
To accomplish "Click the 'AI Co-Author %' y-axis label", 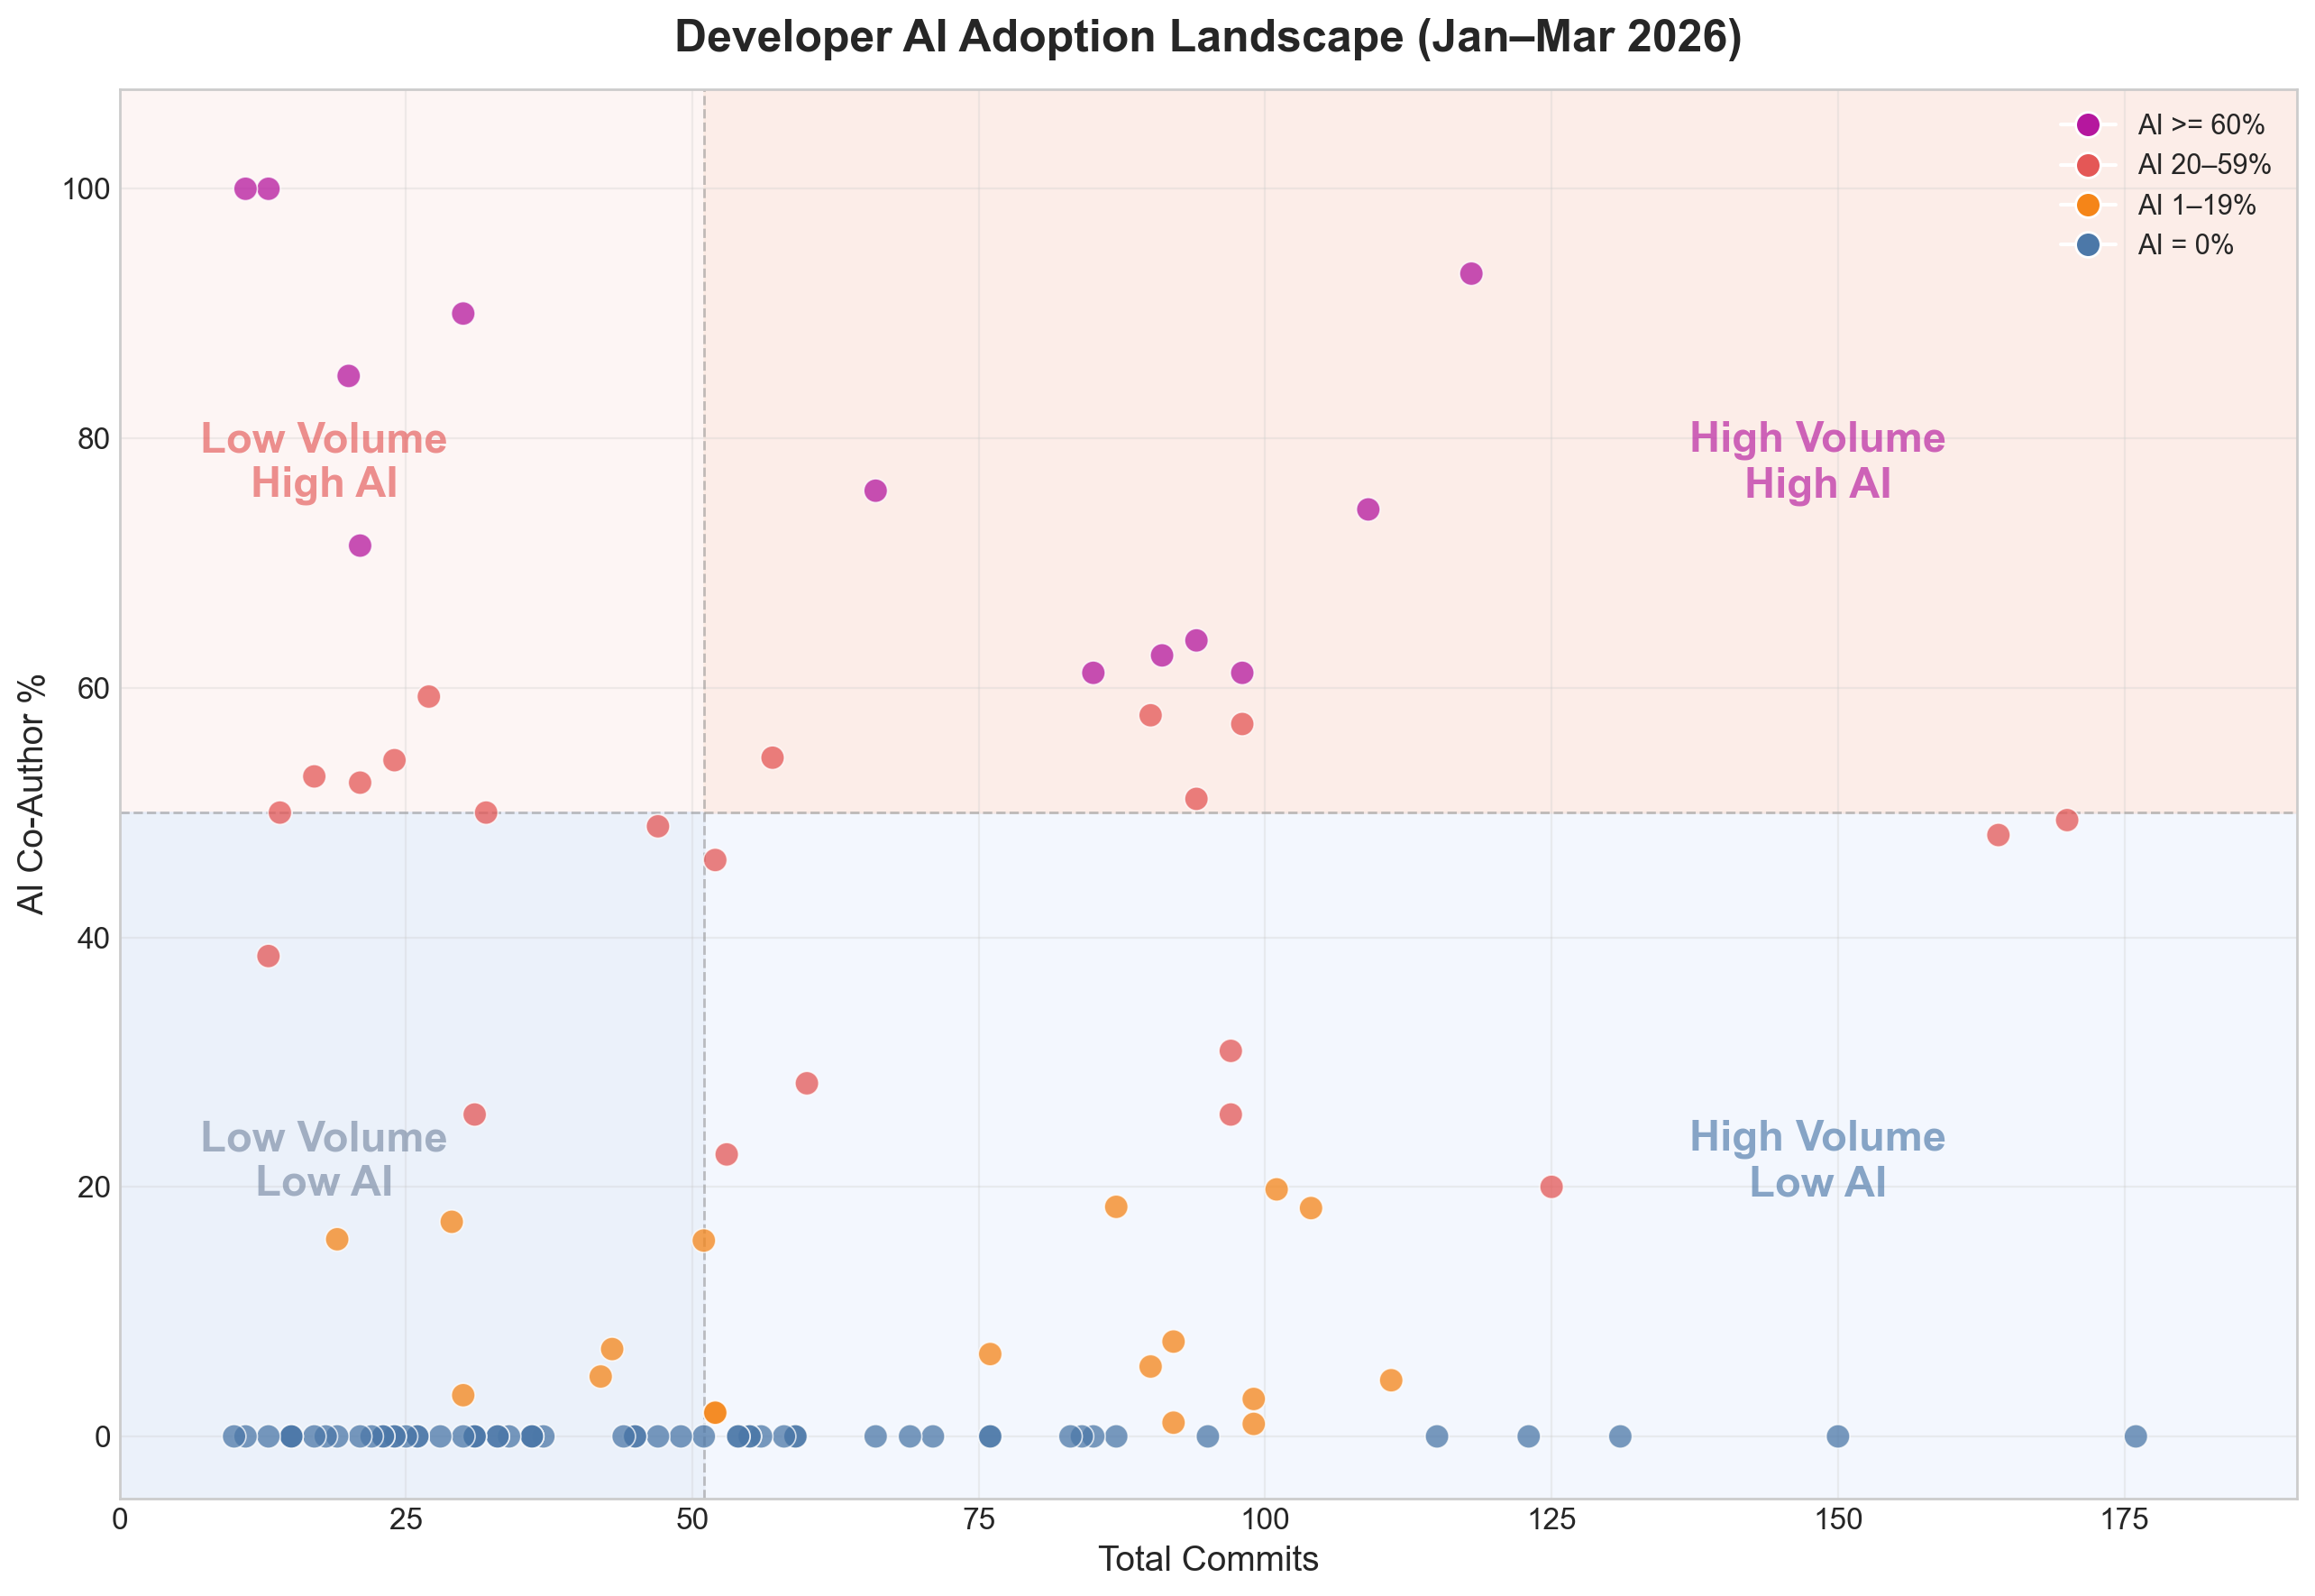I will pyautogui.click(x=32, y=794).
